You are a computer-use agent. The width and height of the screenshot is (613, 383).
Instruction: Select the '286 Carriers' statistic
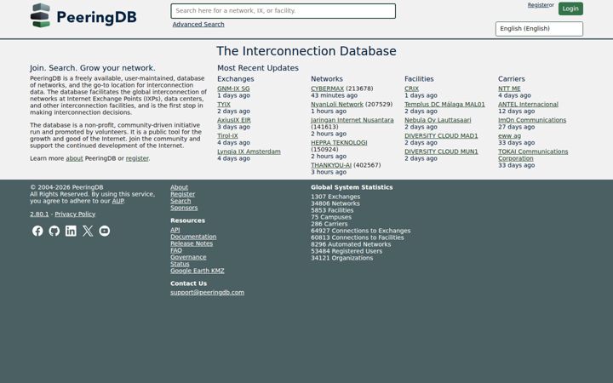329,224
